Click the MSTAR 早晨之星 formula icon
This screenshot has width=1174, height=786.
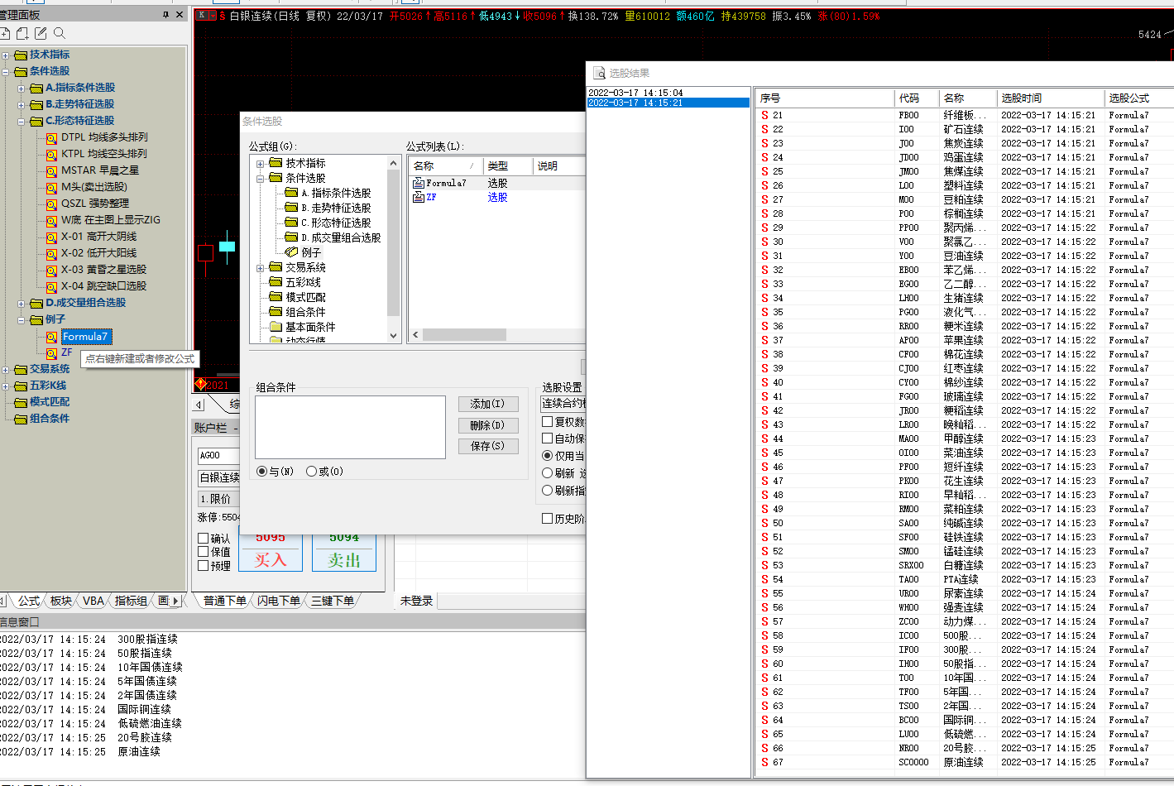point(51,171)
